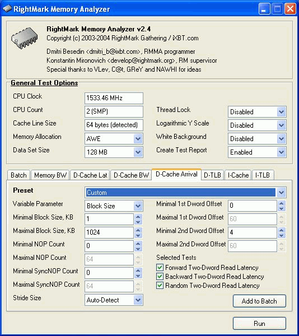This screenshot has height=336, width=299.
Task: Open the Stride Size dropdown
Action: (138, 300)
